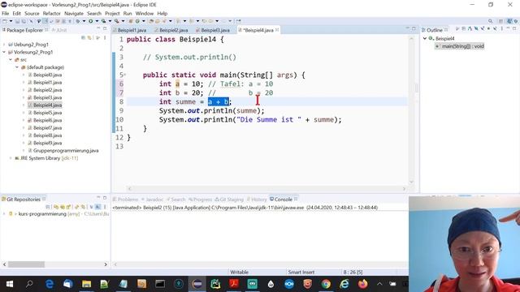This screenshot has height=292, width=520.
Task: Open the File menu
Action: (6, 13)
